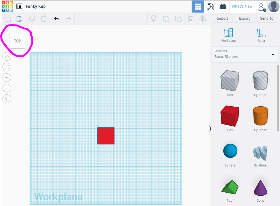Zoom out with minus button
The image size is (280, 206).
point(7,88)
